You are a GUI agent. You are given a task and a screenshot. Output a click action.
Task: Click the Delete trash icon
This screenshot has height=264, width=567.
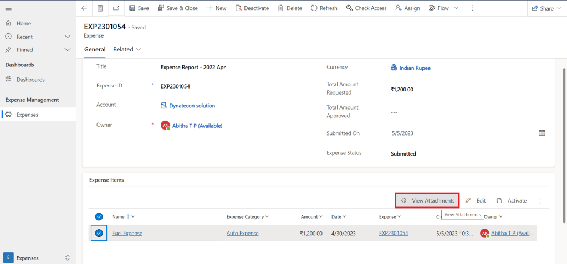[x=290, y=8]
